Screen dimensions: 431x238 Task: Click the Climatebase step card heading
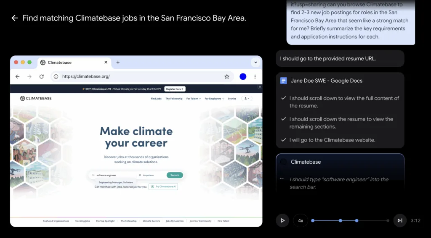(306, 162)
